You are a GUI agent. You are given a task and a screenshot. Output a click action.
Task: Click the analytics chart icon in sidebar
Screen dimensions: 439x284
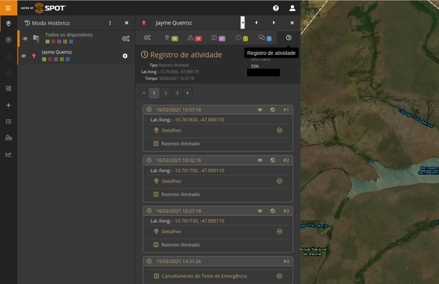pyautogui.click(x=8, y=155)
